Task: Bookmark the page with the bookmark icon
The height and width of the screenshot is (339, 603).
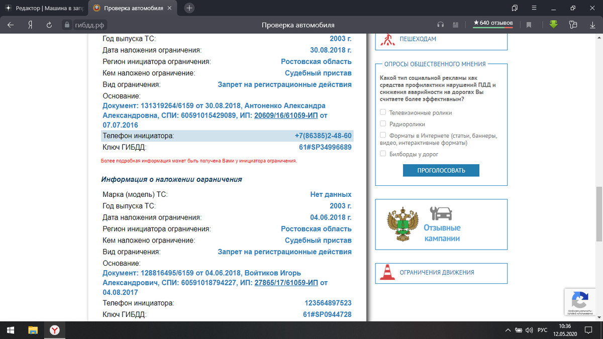Action: point(529,25)
